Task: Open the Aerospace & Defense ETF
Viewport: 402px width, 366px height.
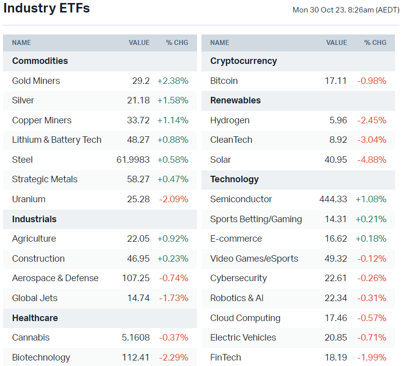Action: [x=55, y=278]
